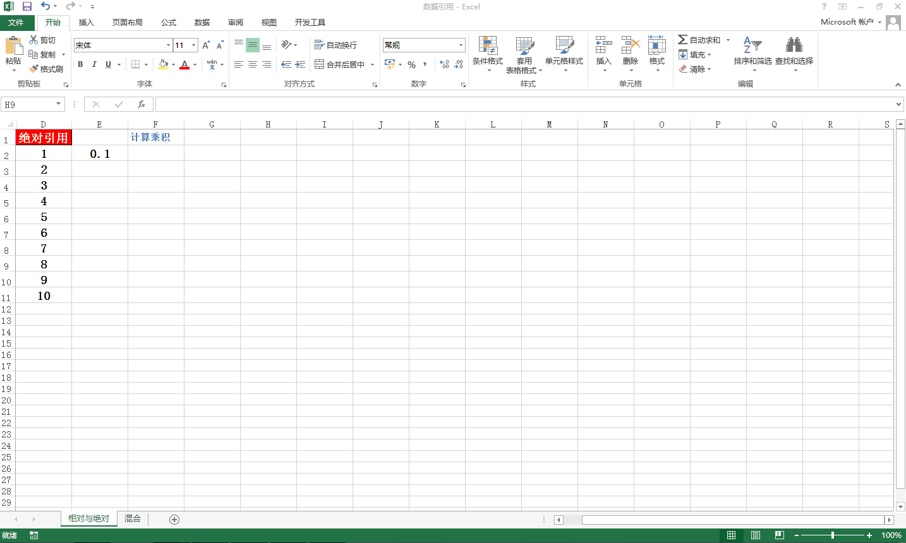Toggle italic formatting
This screenshot has width=906, height=543.
[x=94, y=64]
